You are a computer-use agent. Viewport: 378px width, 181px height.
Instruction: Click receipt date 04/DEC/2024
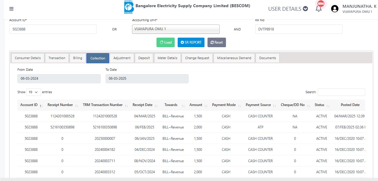(145, 150)
